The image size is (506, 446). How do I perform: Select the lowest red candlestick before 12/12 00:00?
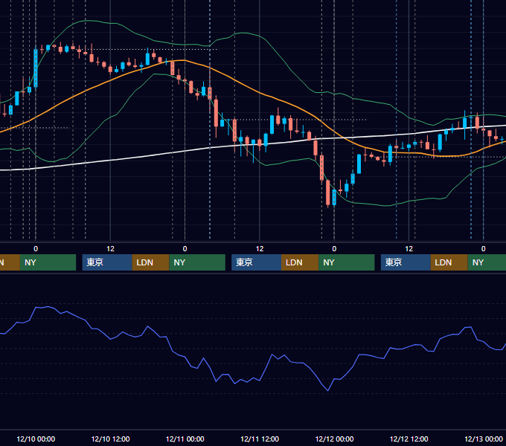pos(328,193)
